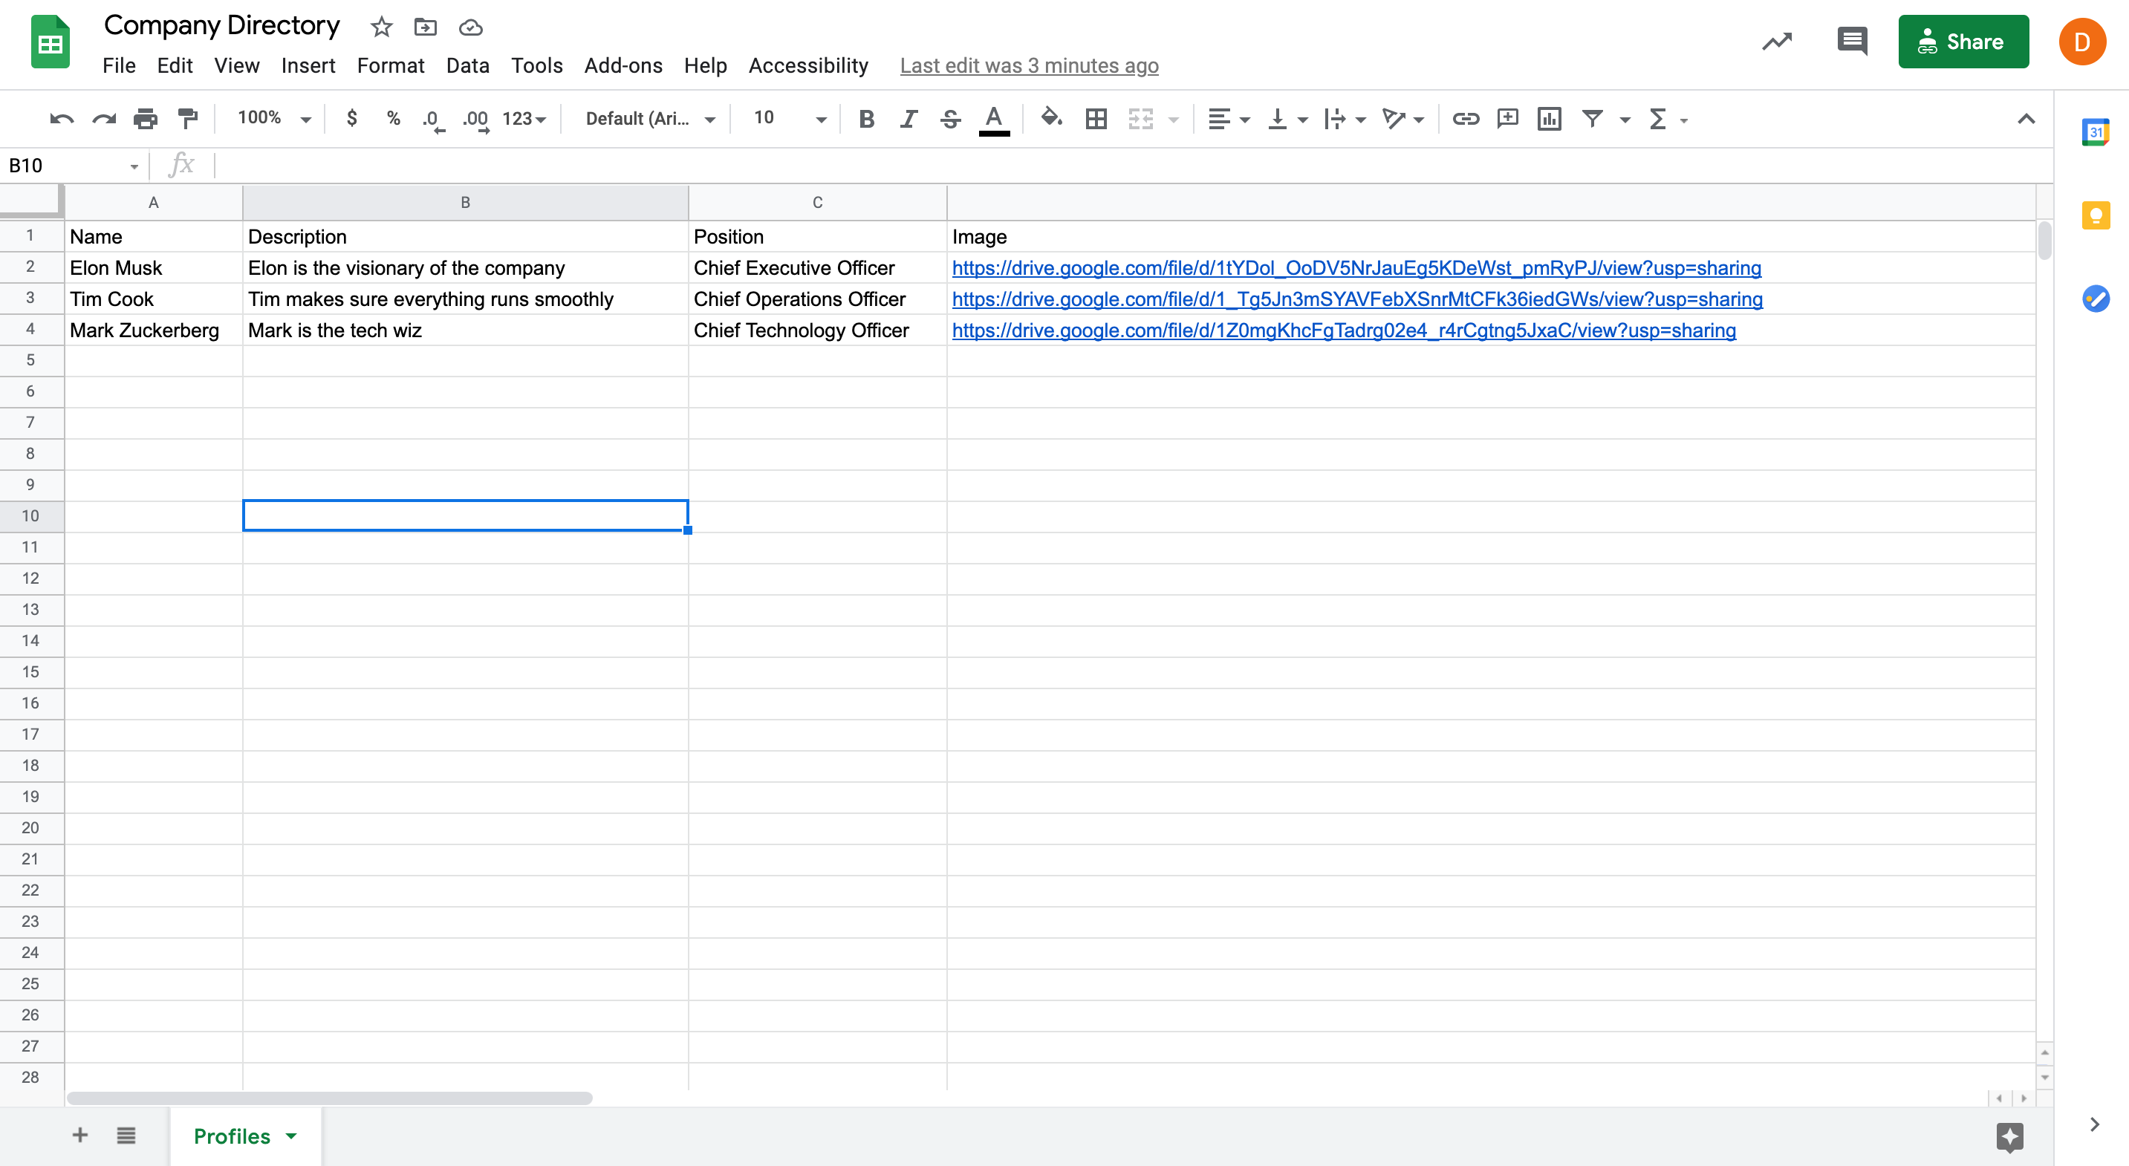Viewport: 2129px width, 1166px height.
Task: Toggle bold formatting
Action: click(x=866, y=119)
